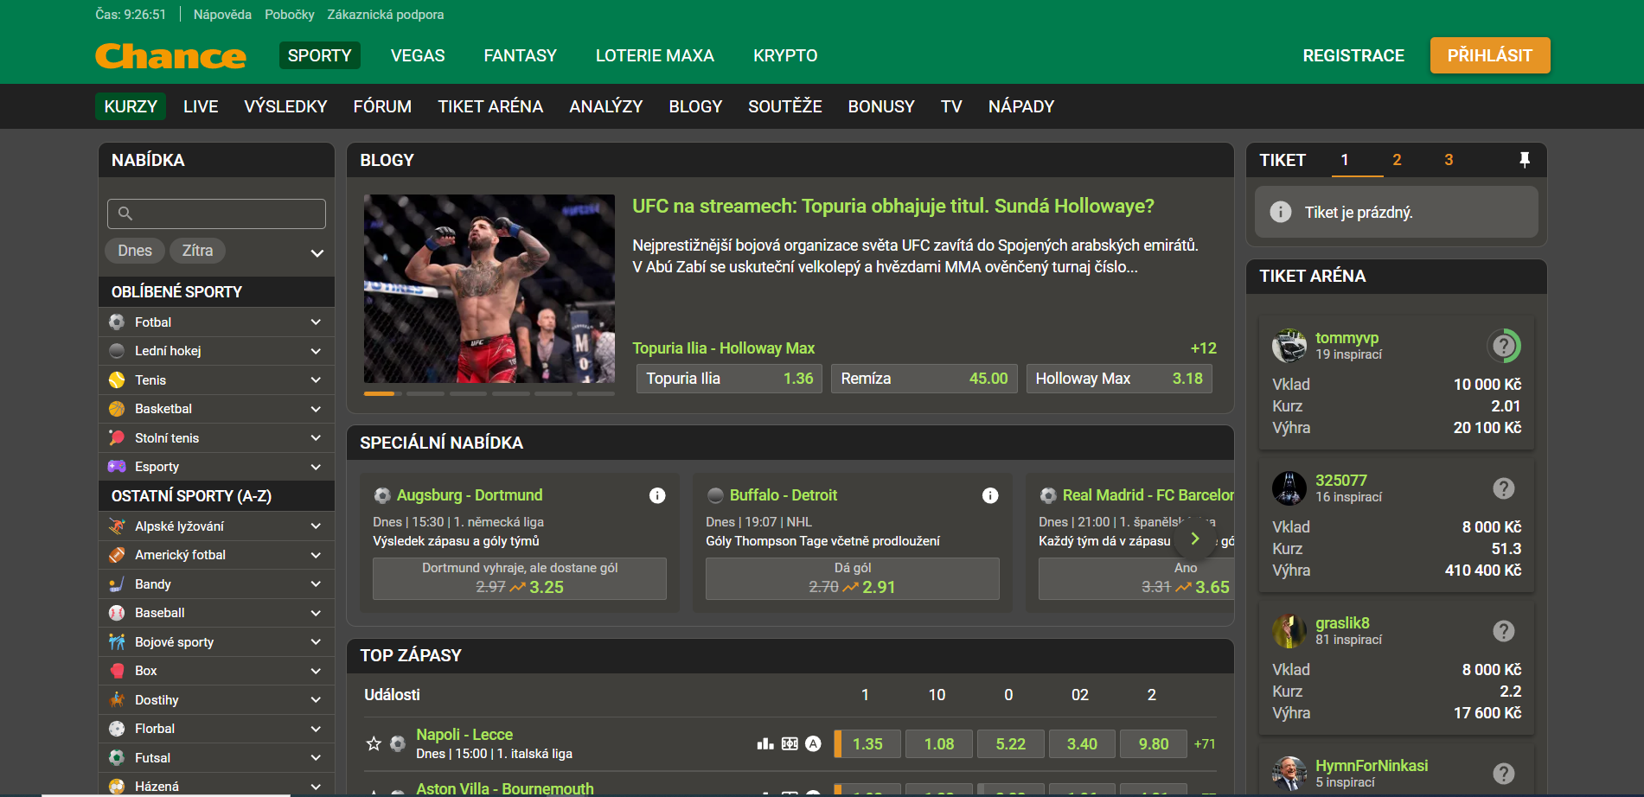Open statistics icon for Napoli - Lecce
1644x797 pixels.
click(x=765, y=743)
